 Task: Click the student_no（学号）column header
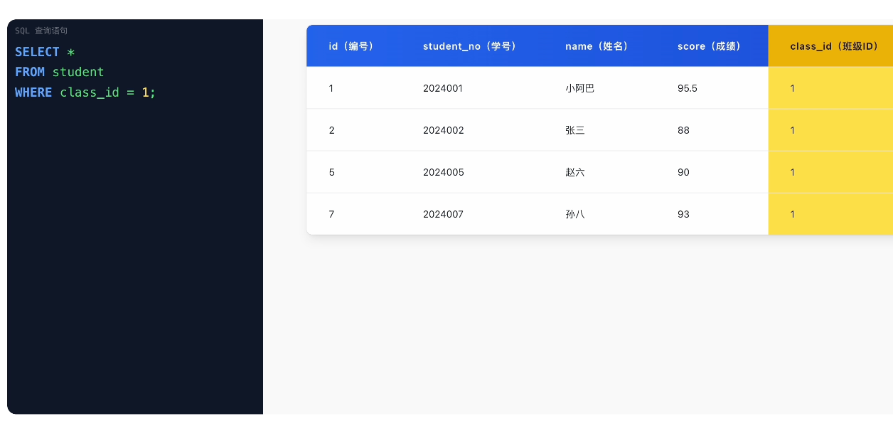pos(469,46)
